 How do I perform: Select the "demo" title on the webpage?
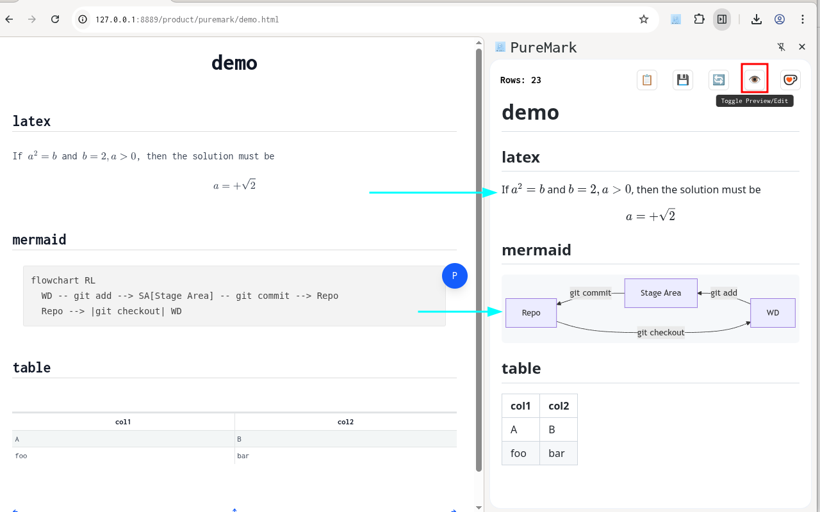click(x=234, y=63)
